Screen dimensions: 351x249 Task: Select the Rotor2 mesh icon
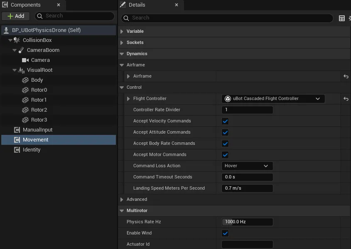pos(25,110)
